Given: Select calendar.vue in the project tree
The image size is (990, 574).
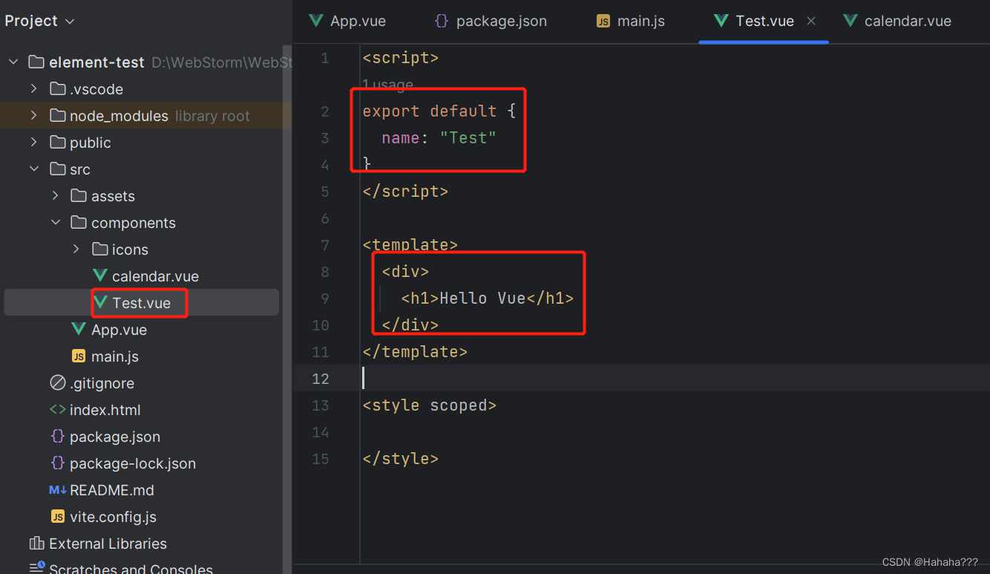Looking at the screenshot, I should tap(155, 276).
